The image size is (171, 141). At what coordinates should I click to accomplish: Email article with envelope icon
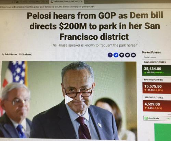tap(133, 55)
